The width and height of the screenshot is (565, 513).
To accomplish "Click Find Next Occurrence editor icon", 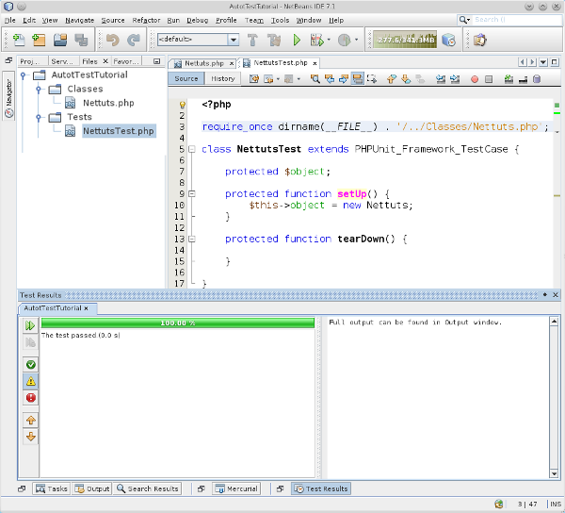I will click(344, 79).
